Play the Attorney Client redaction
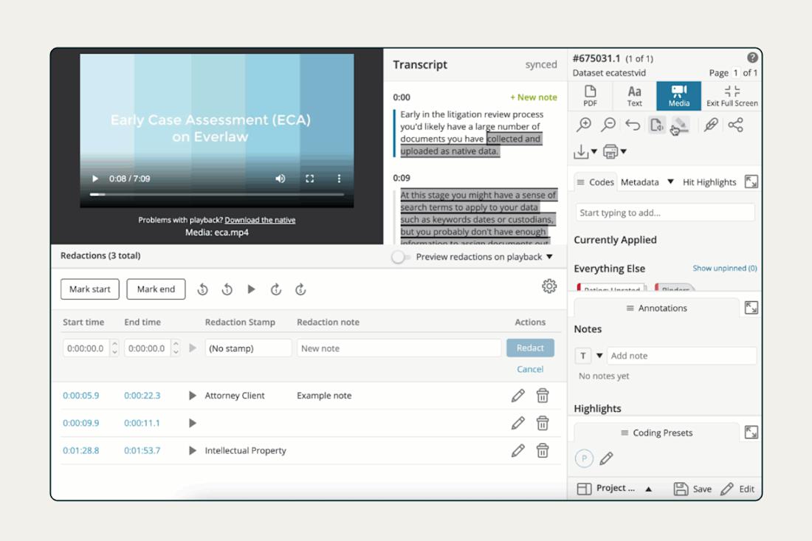Viewport: 812px width, 541px height. [x=193, y=396]
